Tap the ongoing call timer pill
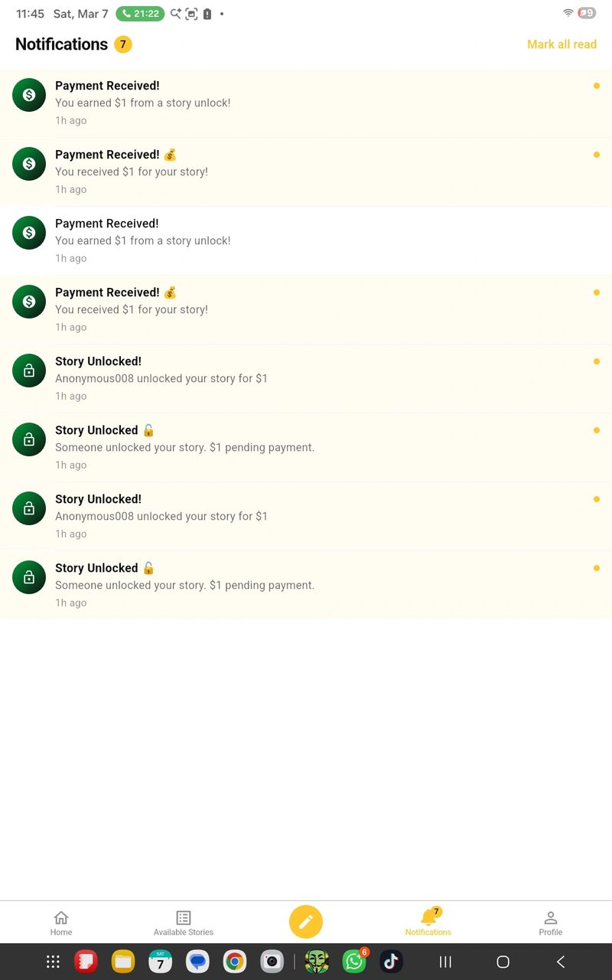Image resolution: width=612 pixels, height=980 pixels. point(140,14)
